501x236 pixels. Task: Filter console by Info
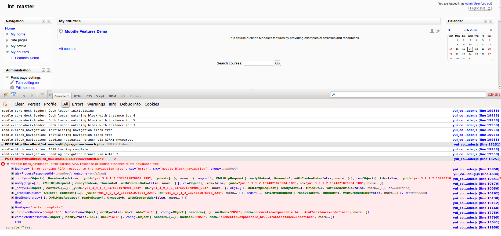tap(113, 104)
